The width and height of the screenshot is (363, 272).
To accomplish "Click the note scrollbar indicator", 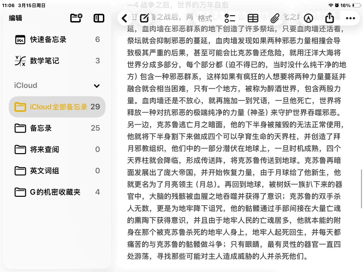I will [361, 189].
